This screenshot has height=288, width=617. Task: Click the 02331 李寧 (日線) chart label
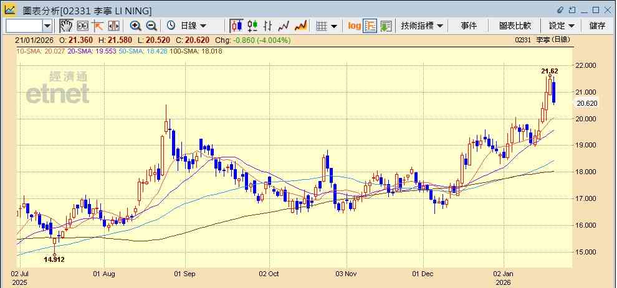click(x=542, y=40)
